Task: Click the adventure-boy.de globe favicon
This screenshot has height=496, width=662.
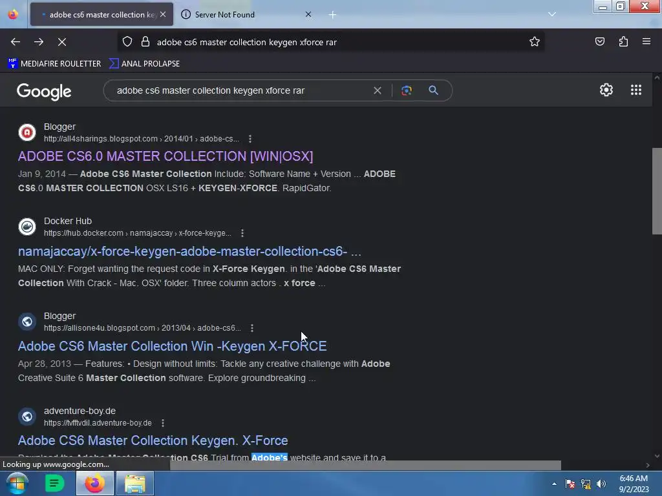Action: (27, 417)
